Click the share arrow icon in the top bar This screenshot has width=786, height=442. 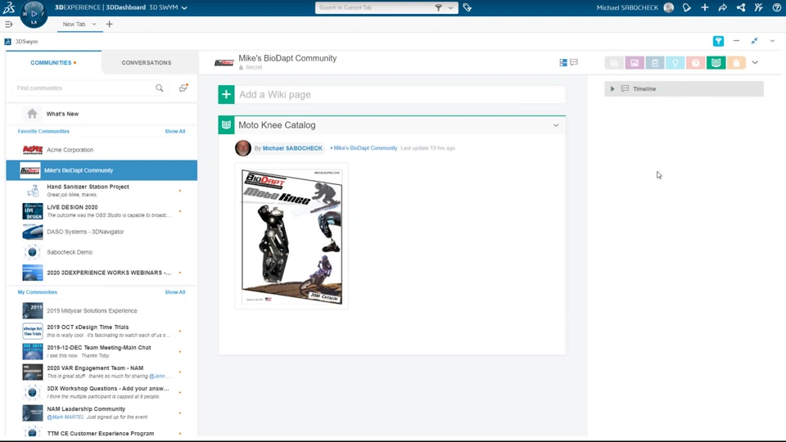pos(722,7)
